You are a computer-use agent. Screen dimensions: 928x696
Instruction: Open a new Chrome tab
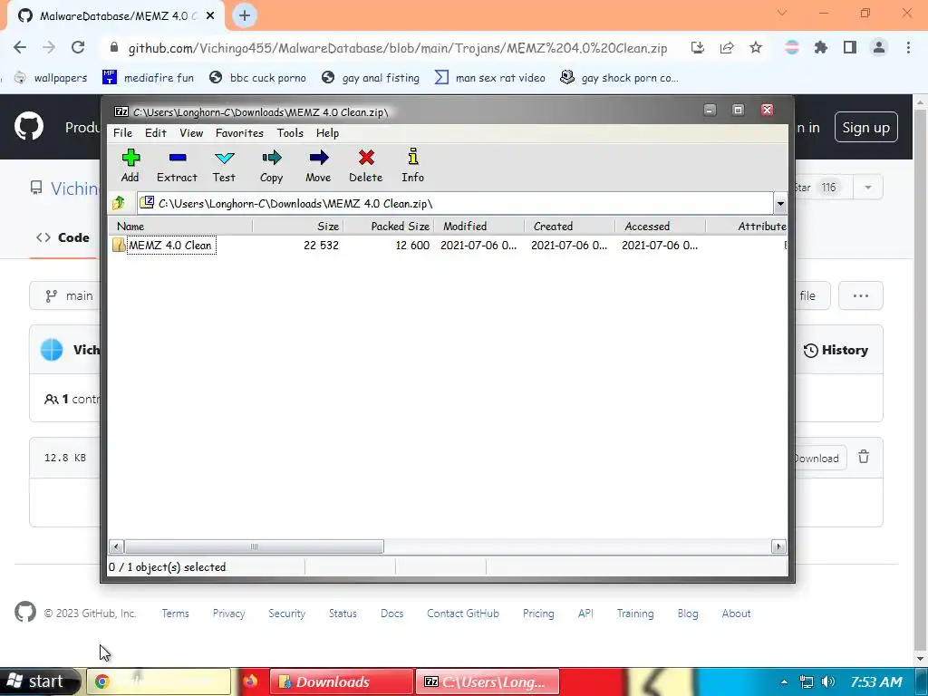(x=245, y=15)
